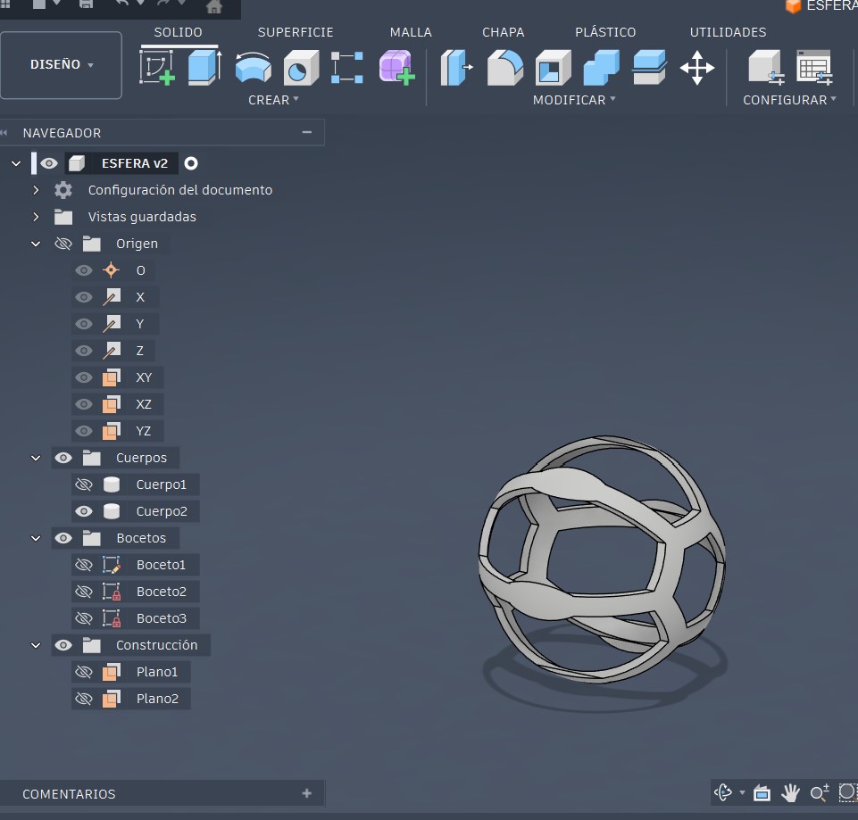Open the MODIFICAR menu
This screenshot has width=858, height=820.
click(x=574, y=100)
